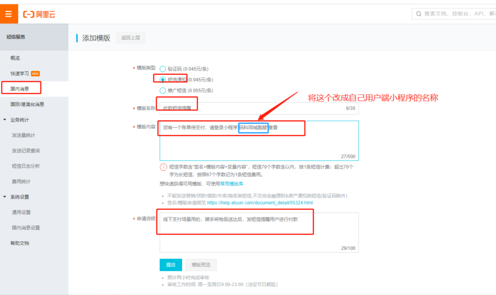Open the orange hamburger menu
496x295 pixels.
tap(9, 14)
